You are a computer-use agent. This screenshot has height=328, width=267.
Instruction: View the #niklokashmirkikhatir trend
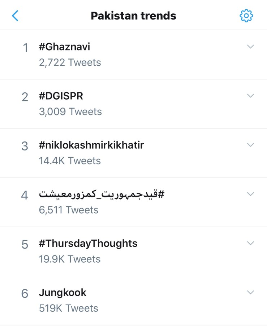pos(91,145)
